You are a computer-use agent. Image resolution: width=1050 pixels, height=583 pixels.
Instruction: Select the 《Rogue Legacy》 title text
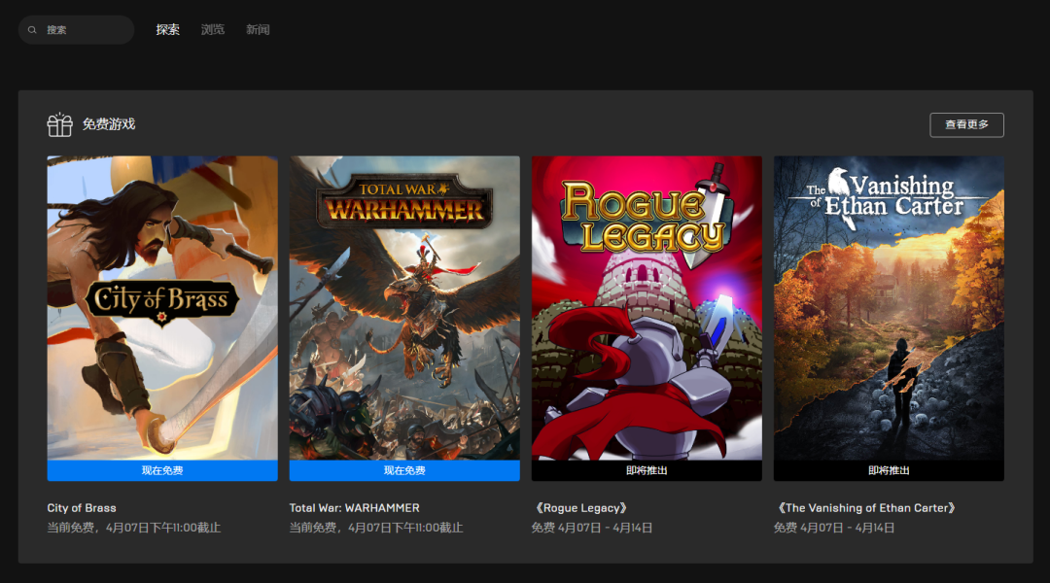pyautogui.click(x=581, y=508)
